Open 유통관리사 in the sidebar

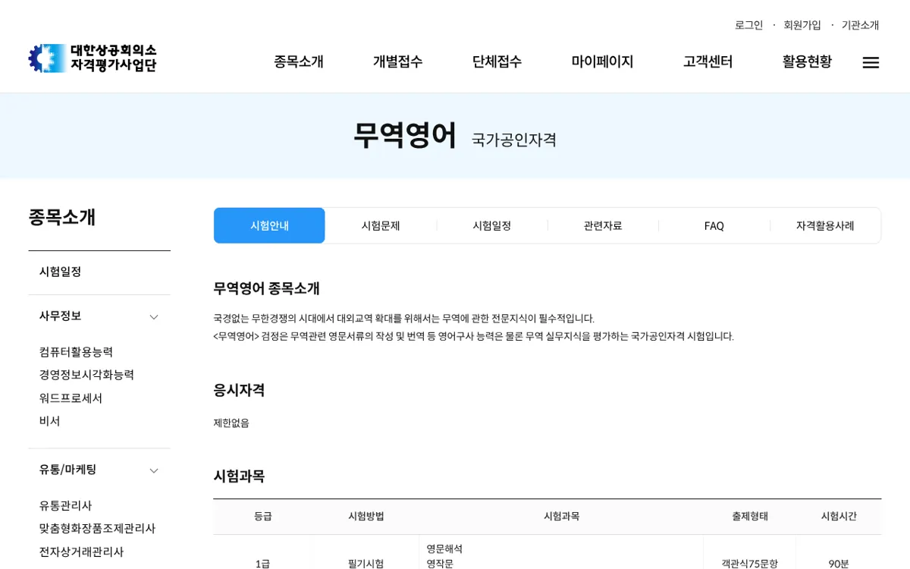tap(66, 505)
